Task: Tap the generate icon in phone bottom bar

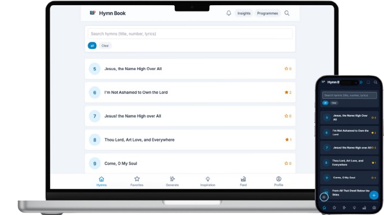Action: click(344, 208)
